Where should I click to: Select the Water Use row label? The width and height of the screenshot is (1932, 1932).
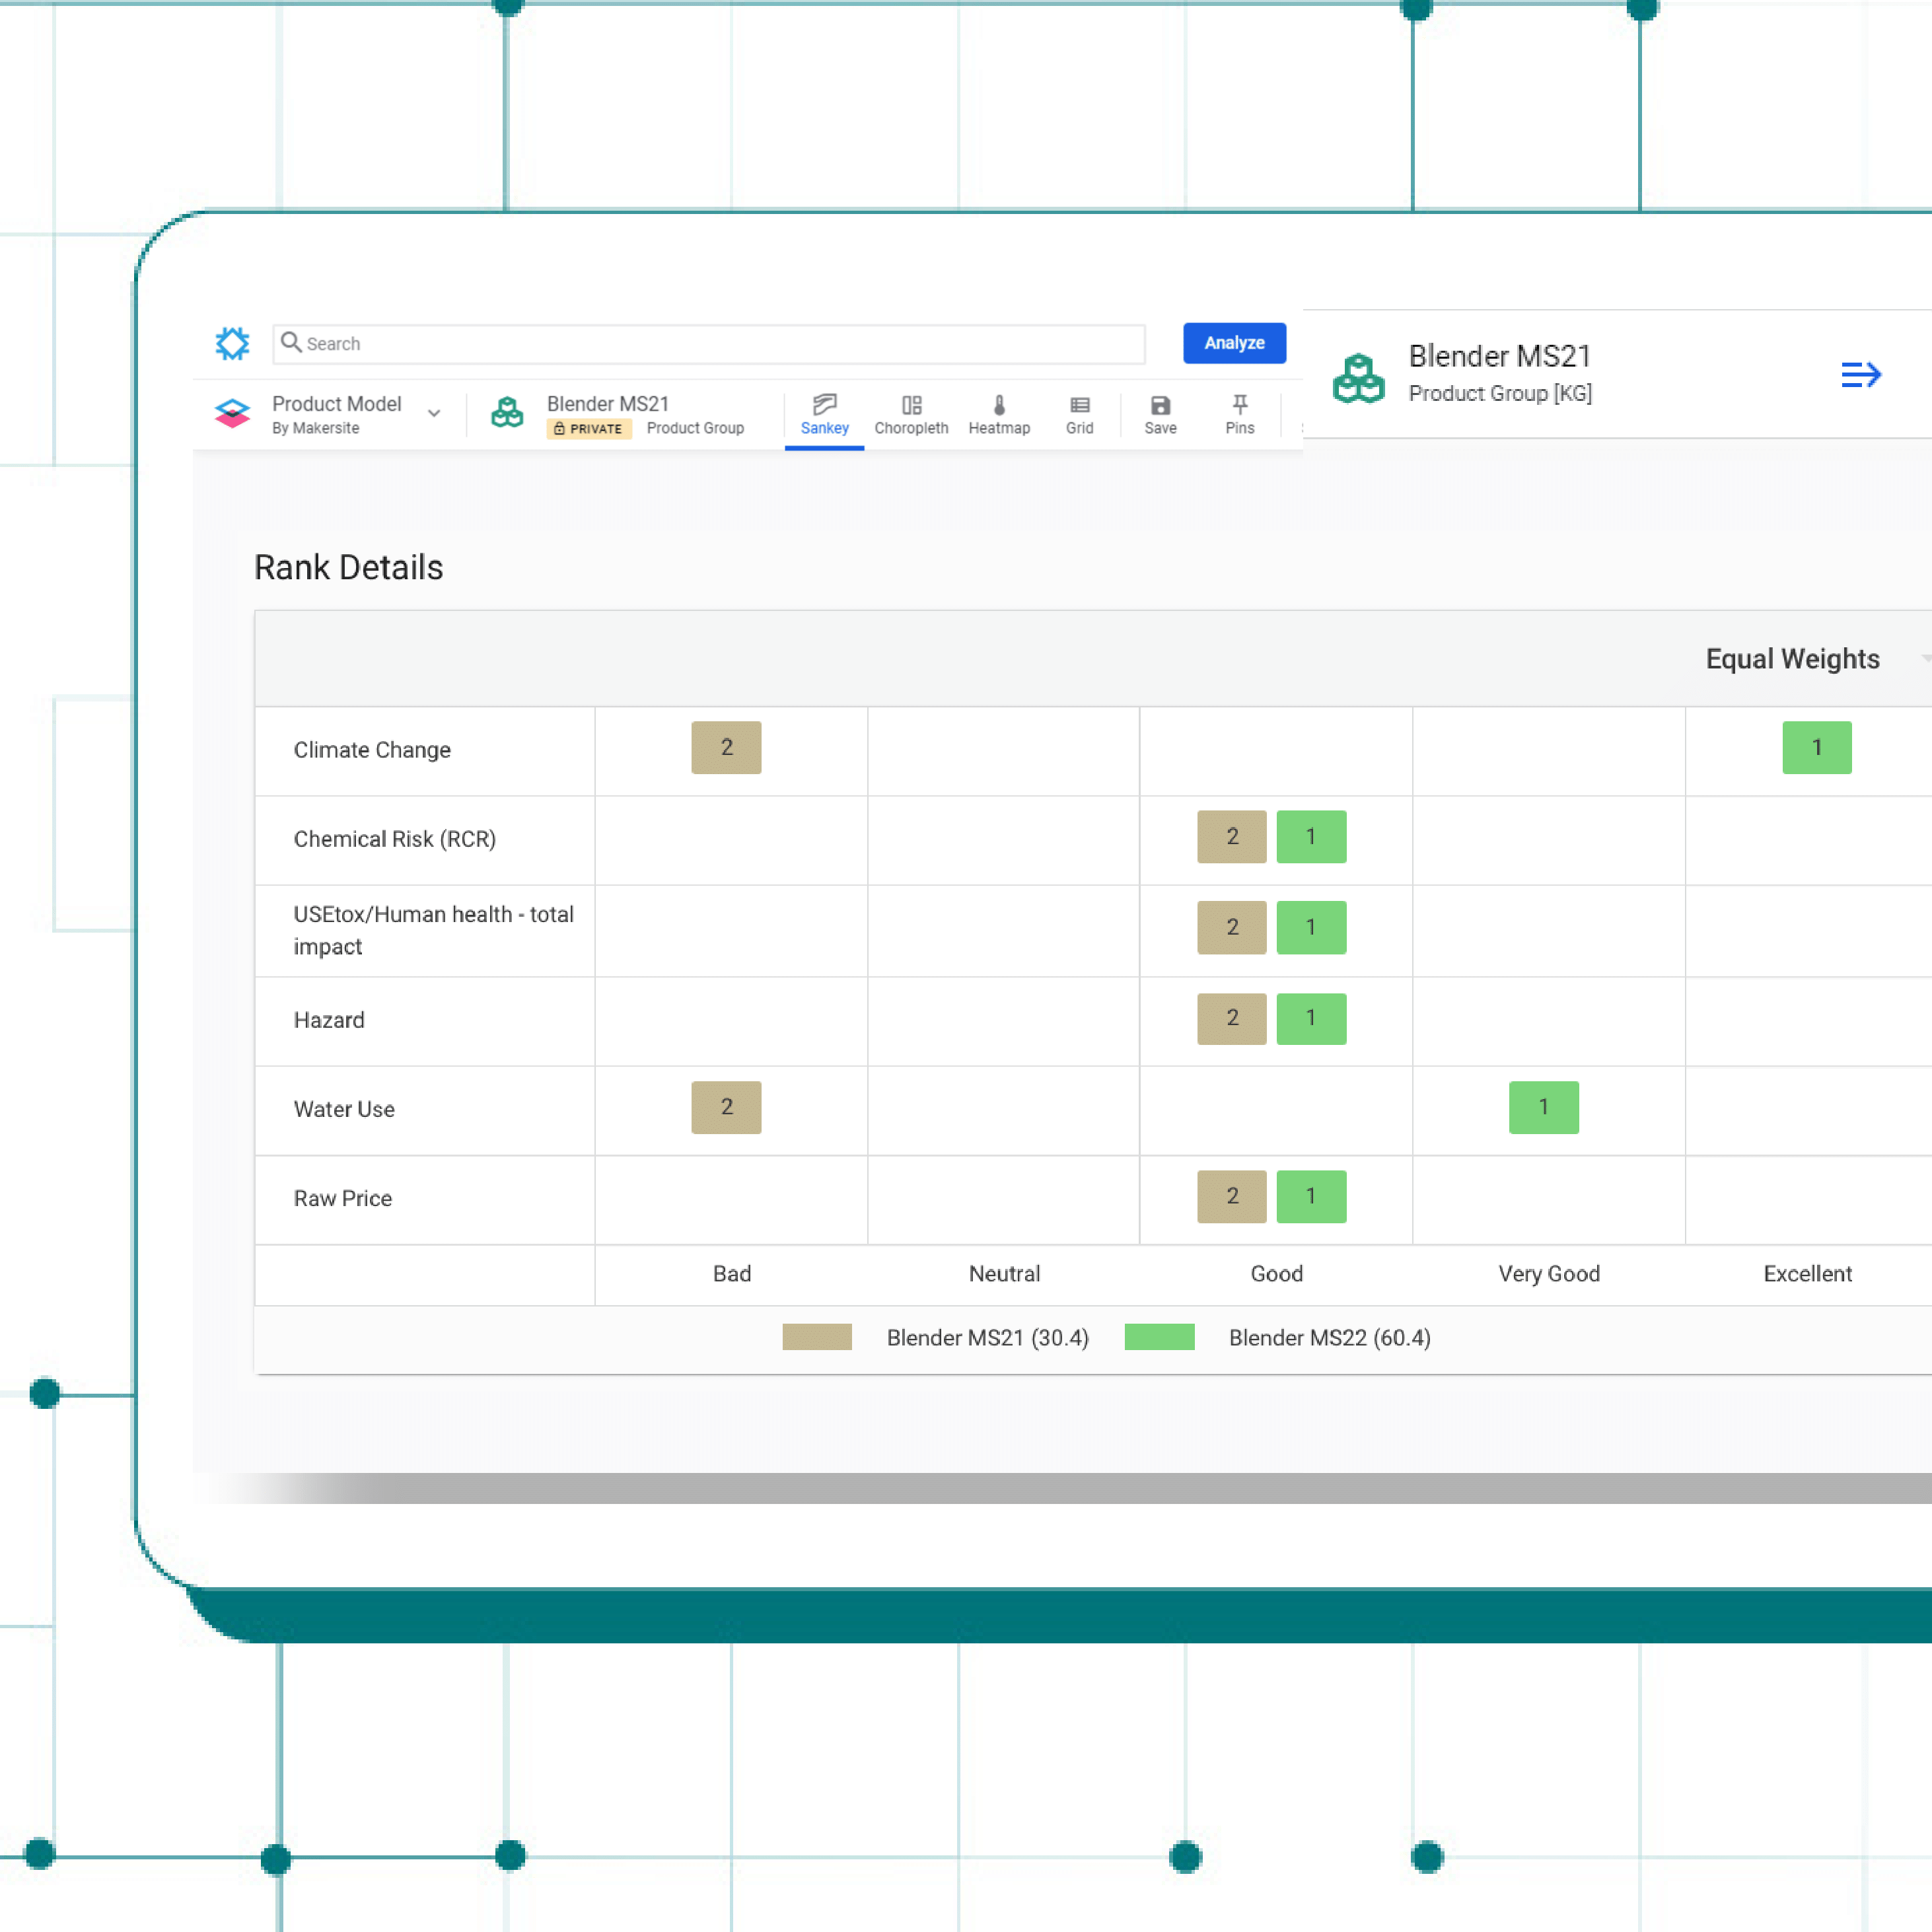pyautogui.click(x=344, y=1109)
